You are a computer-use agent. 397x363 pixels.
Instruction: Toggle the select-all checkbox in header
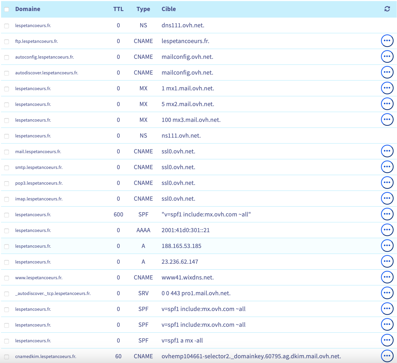point(7,9)
